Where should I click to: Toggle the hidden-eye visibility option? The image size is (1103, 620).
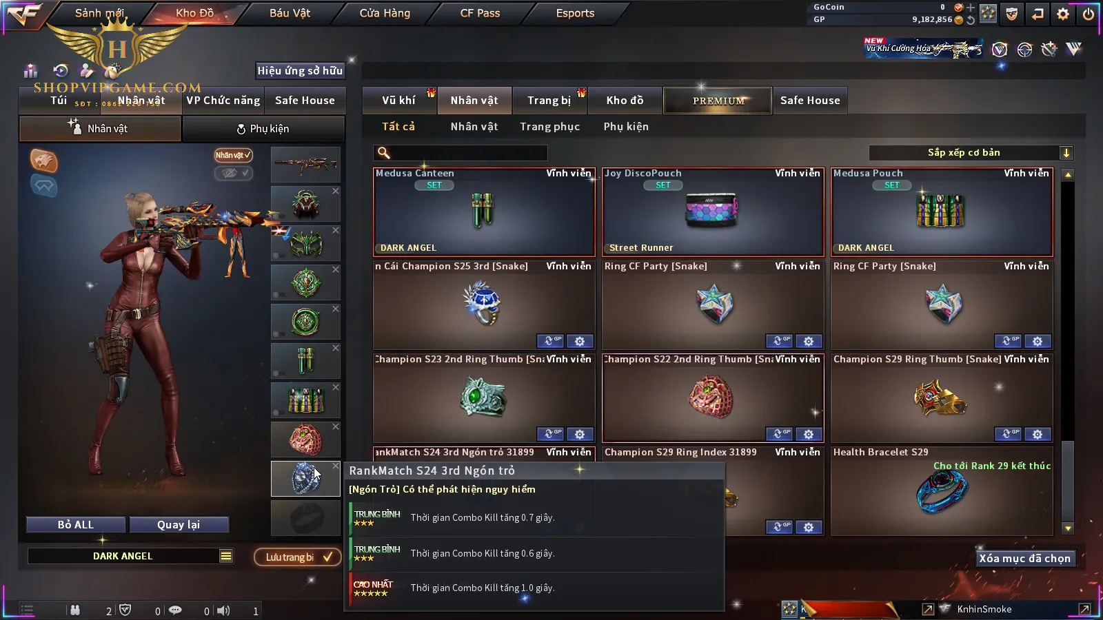click(233, 173)
